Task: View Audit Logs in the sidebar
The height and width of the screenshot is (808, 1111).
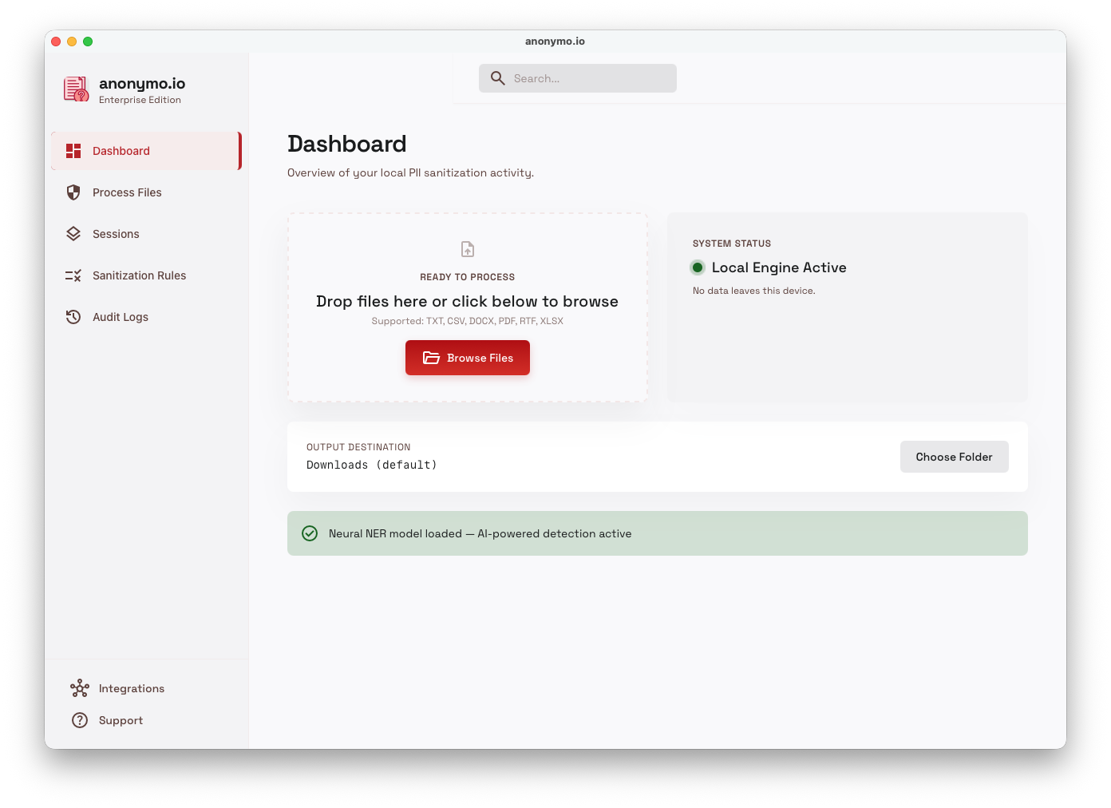Action: click(x=146, y=317)
